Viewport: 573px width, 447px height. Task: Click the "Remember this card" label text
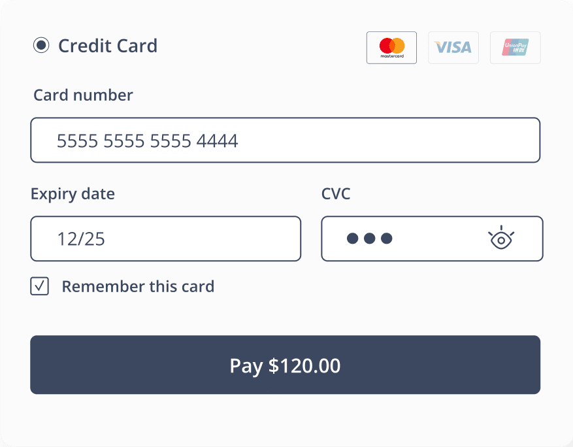138,286
